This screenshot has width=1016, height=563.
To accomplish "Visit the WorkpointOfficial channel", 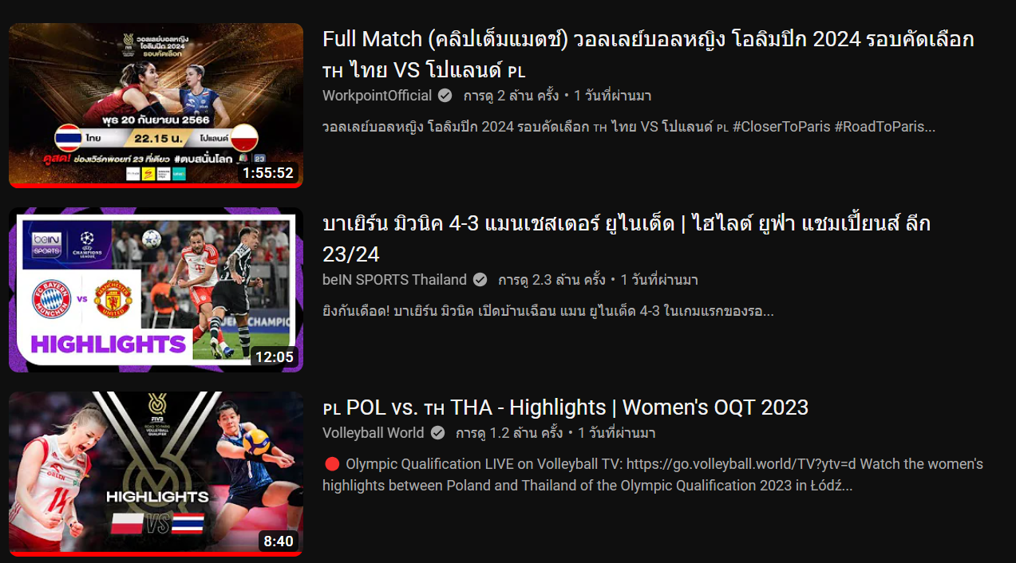I will [x=377, y=96].
